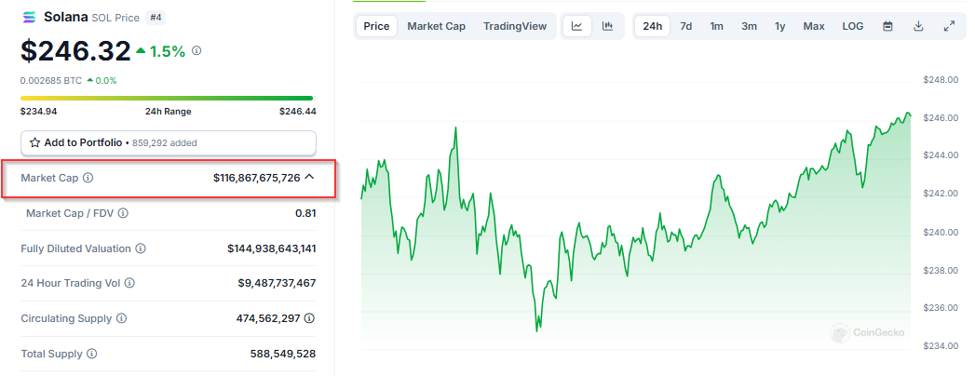
Task: Collapse the Market Cap details chevron
Action: pyautogui.click(x=310, y=177)
